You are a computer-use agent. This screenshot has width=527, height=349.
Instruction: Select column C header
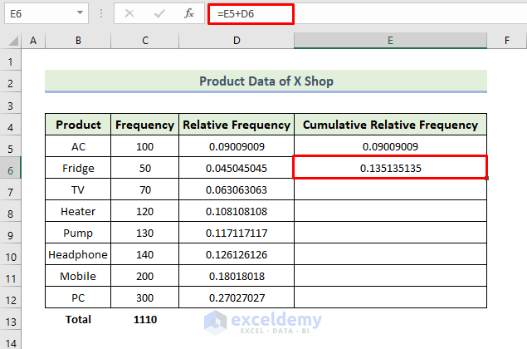click(144, 40)
